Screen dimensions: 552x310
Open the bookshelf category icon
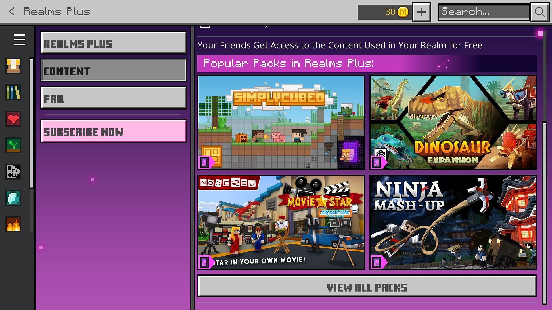pos(13,92)
